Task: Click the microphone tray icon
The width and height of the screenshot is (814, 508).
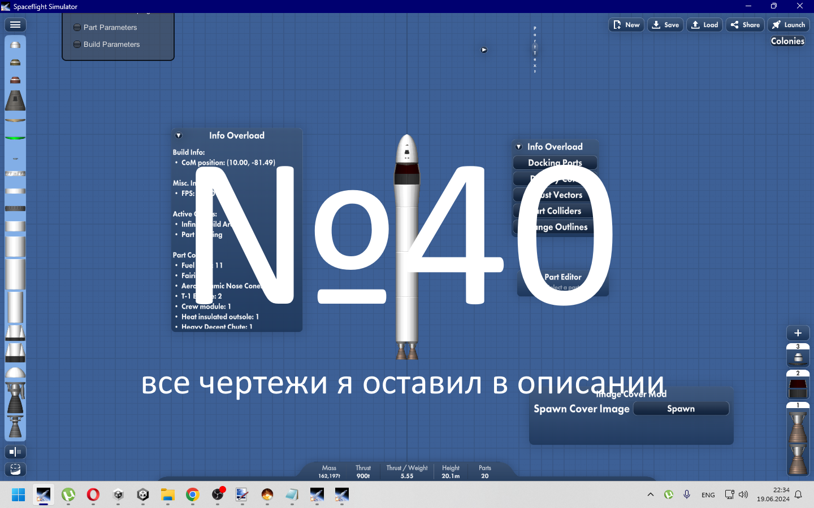Action: click(x=687, y=495)
